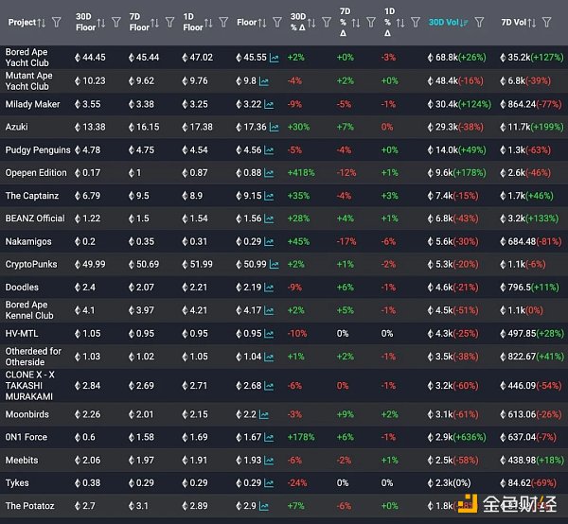Open the Floor column filter funnel
568x524 pixels.
pos(277,23)
